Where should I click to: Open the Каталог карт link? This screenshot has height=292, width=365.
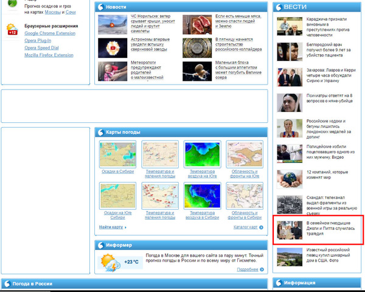pyautogui.click(x=245, y=227)
